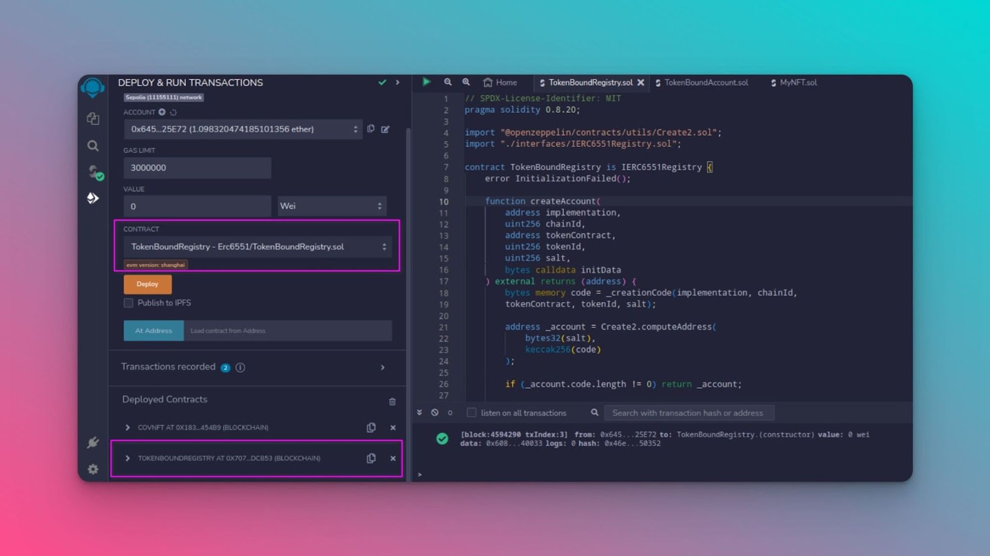The width and height of the screenshot is (990, 556).
Task: Click the green checkmark in panel header
Action: 382,82
